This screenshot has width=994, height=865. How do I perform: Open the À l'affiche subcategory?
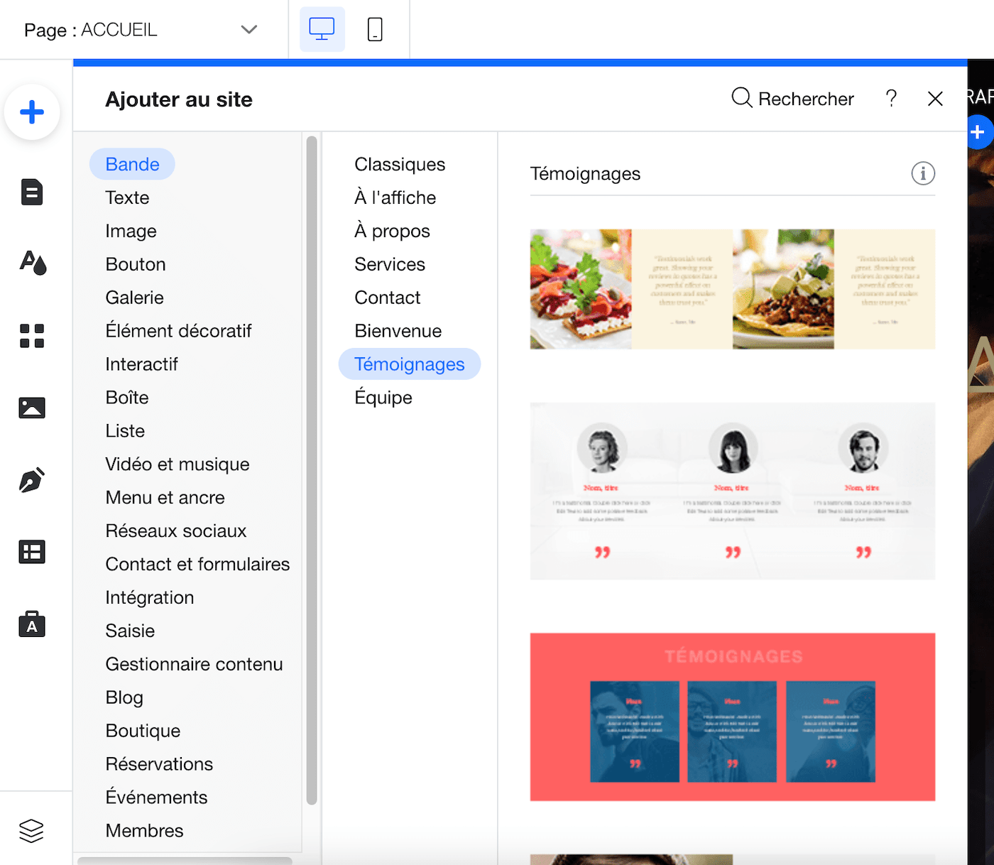tap(395, 197)
